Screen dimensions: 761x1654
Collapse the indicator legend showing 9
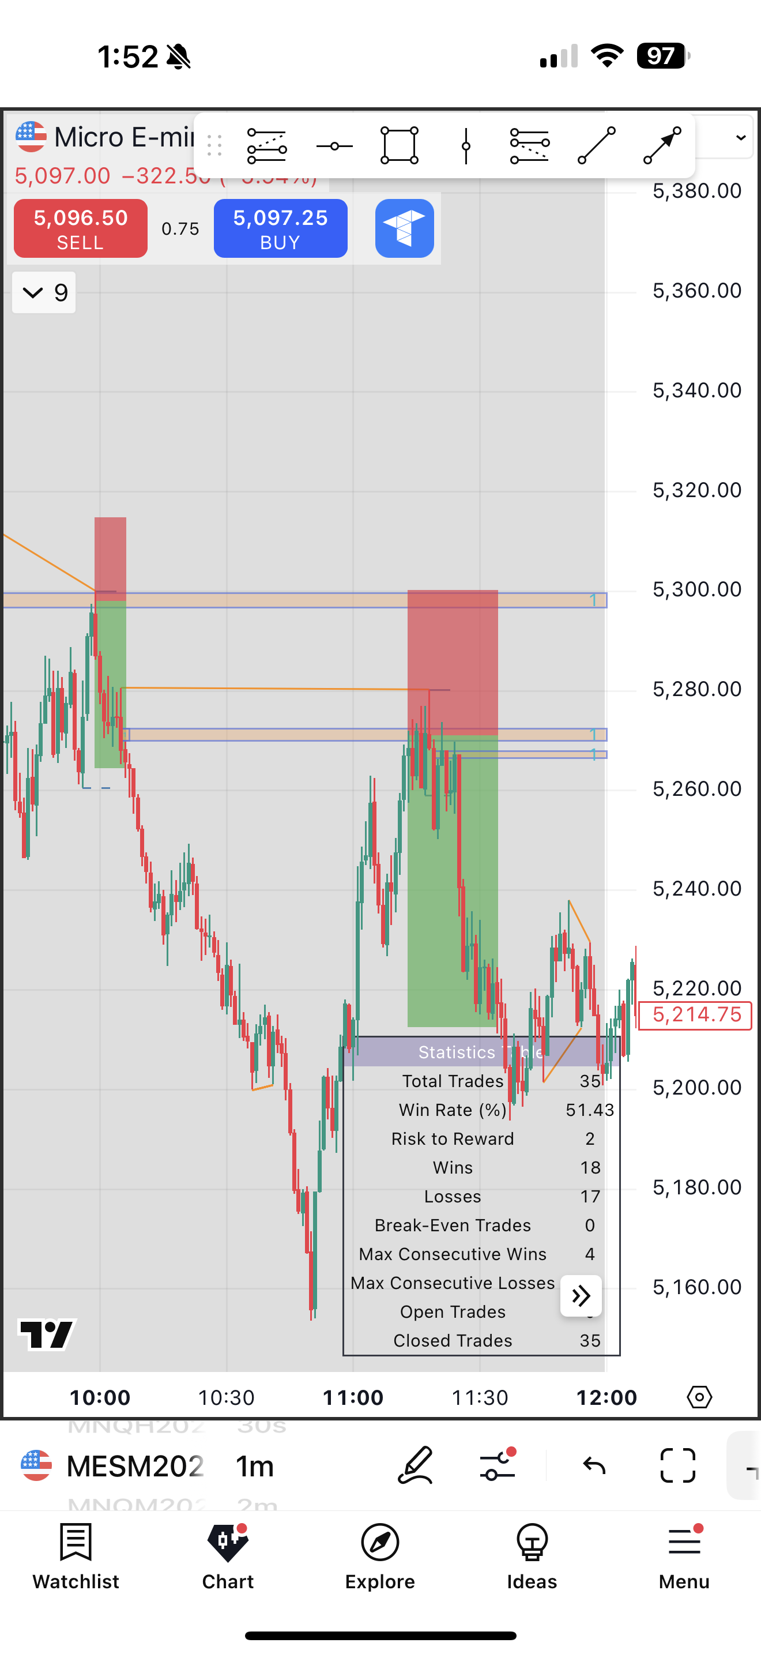[x=44, y=293]
